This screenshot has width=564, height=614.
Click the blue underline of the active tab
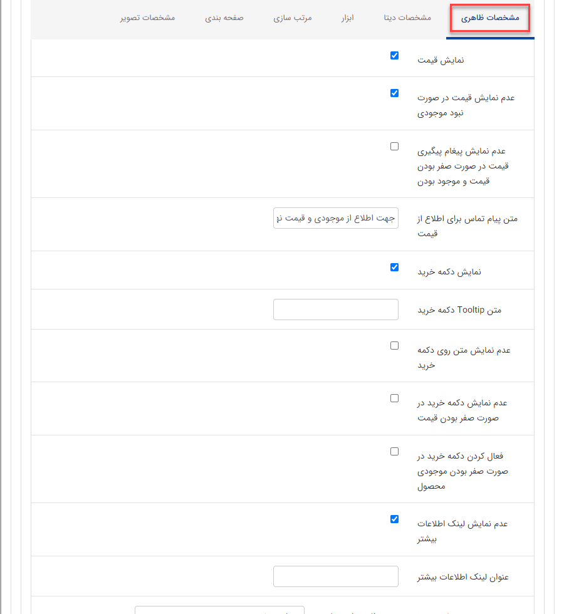point(489,39)
